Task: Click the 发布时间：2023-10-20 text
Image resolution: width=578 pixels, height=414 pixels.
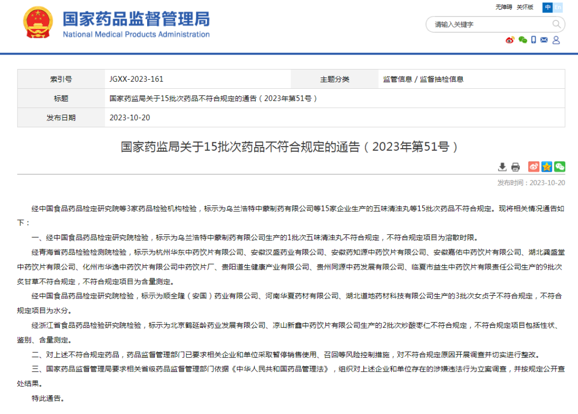Action: [x=531, y=183]
